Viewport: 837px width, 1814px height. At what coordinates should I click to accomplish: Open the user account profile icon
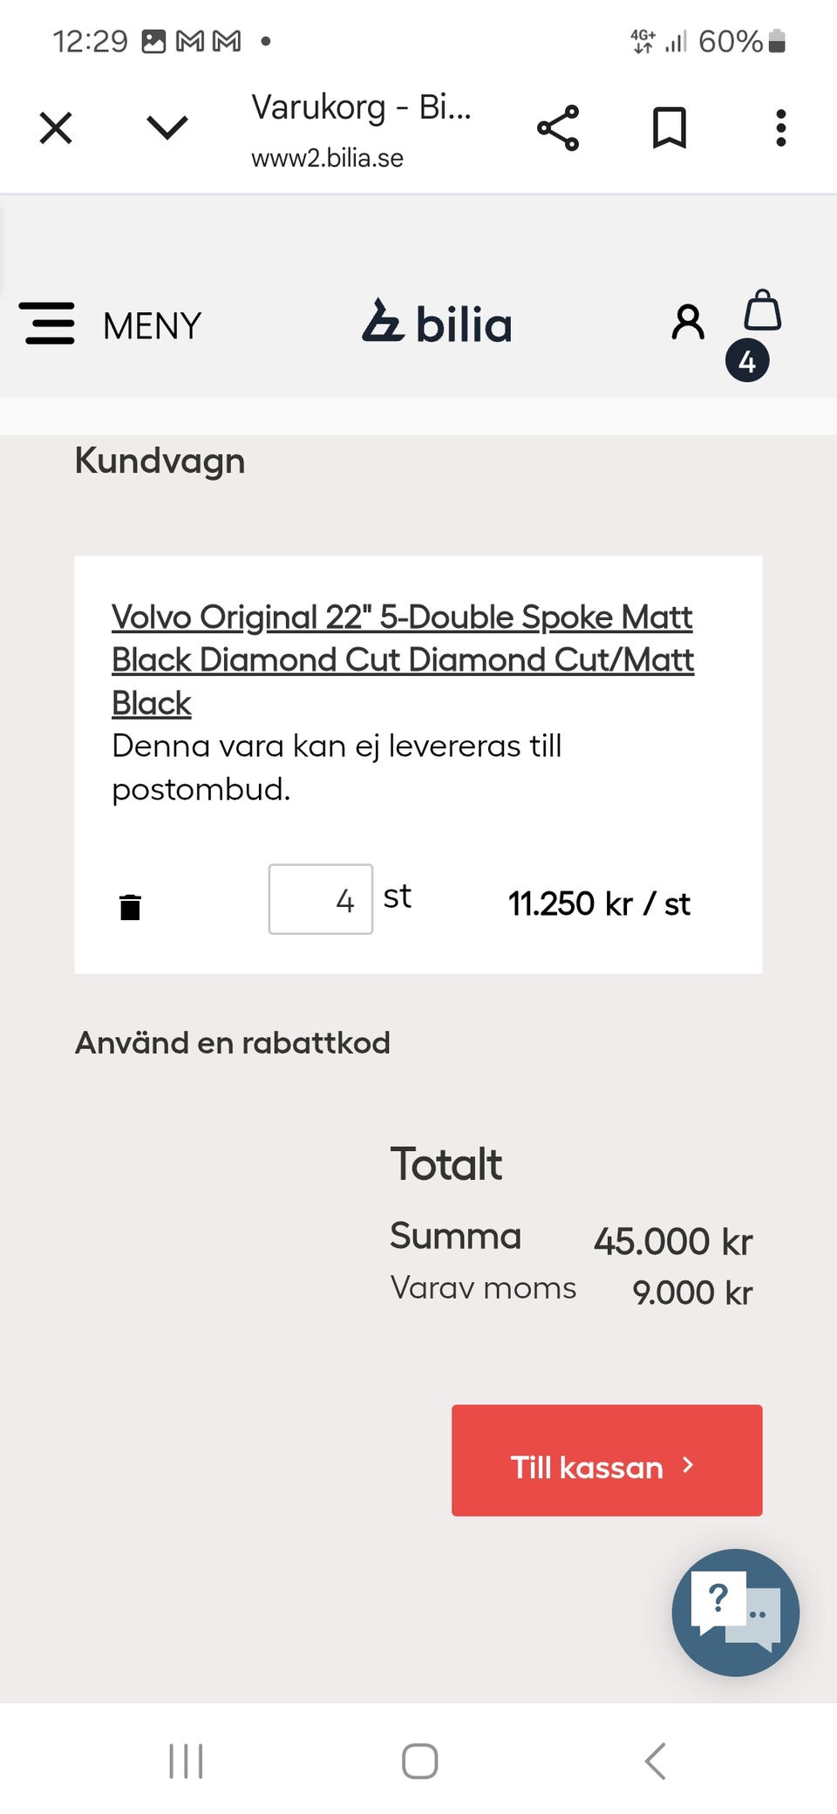point(688,323)
